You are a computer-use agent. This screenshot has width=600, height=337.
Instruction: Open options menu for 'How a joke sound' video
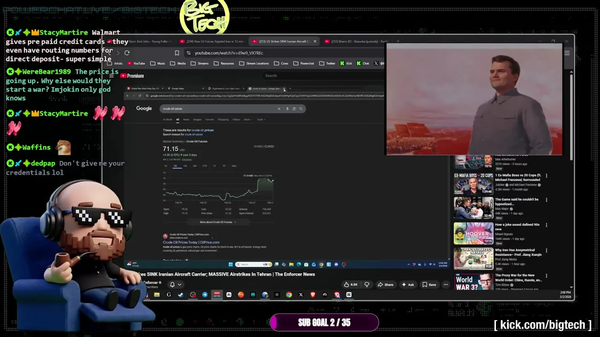tap(546, 225)
